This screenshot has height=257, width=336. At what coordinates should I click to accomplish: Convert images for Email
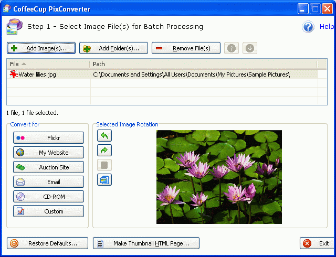48,182
